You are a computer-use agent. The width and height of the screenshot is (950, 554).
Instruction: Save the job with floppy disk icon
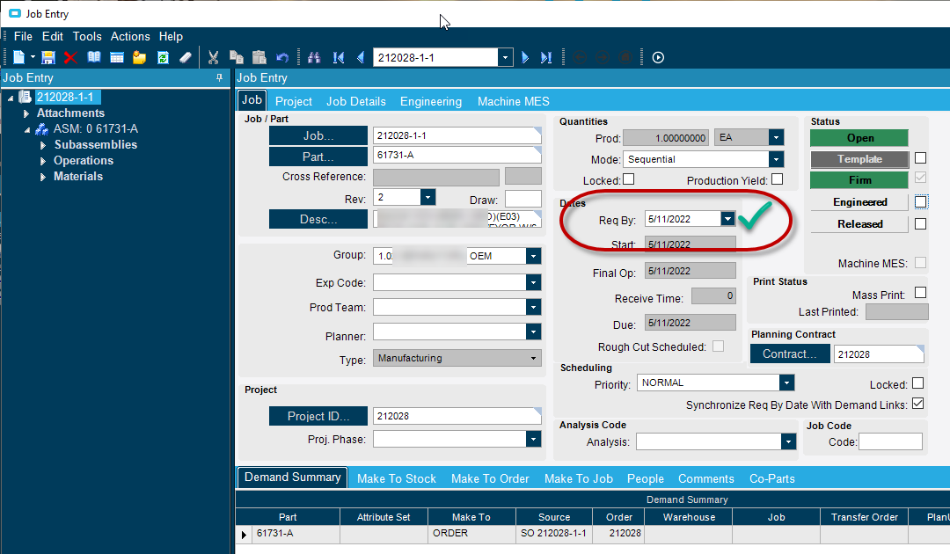[x=47, y=57]
